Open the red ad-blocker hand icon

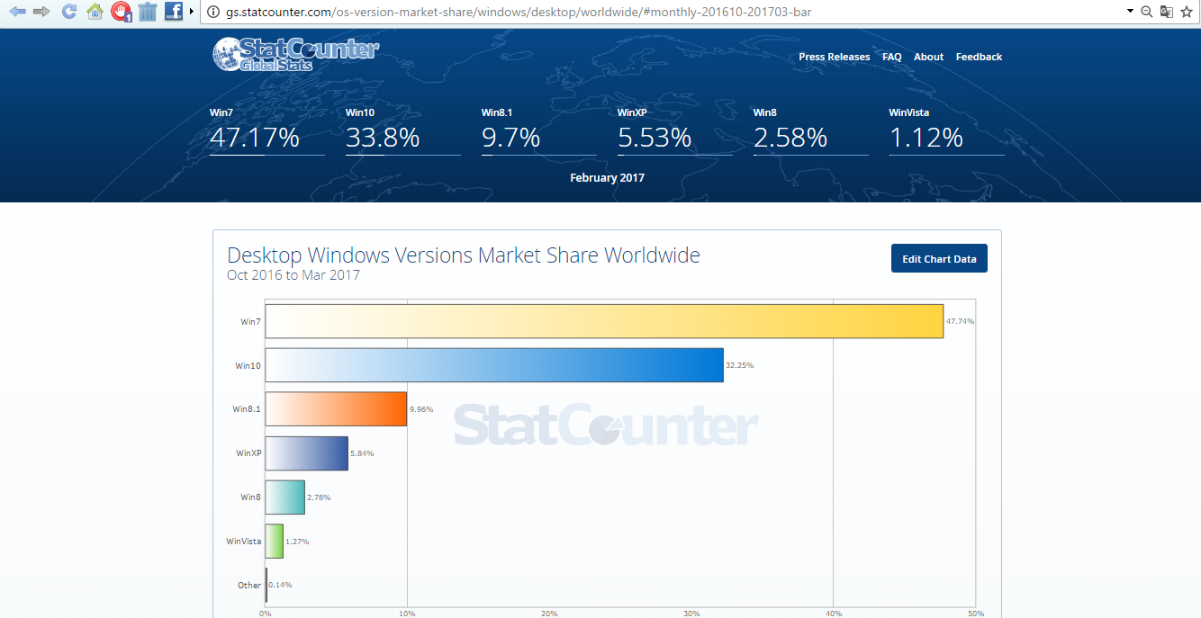122,12
